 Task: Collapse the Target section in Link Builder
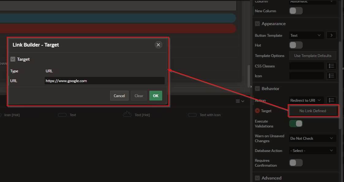(13, 59)
